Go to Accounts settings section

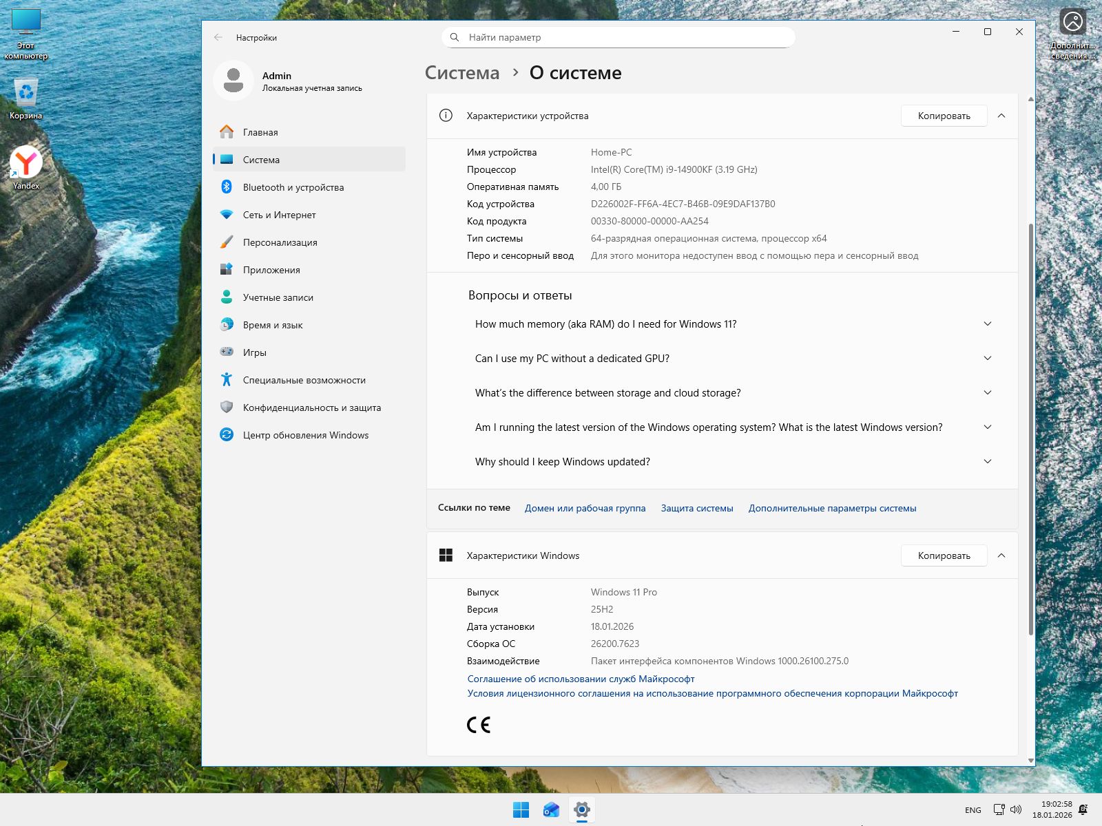pos(278,297)
